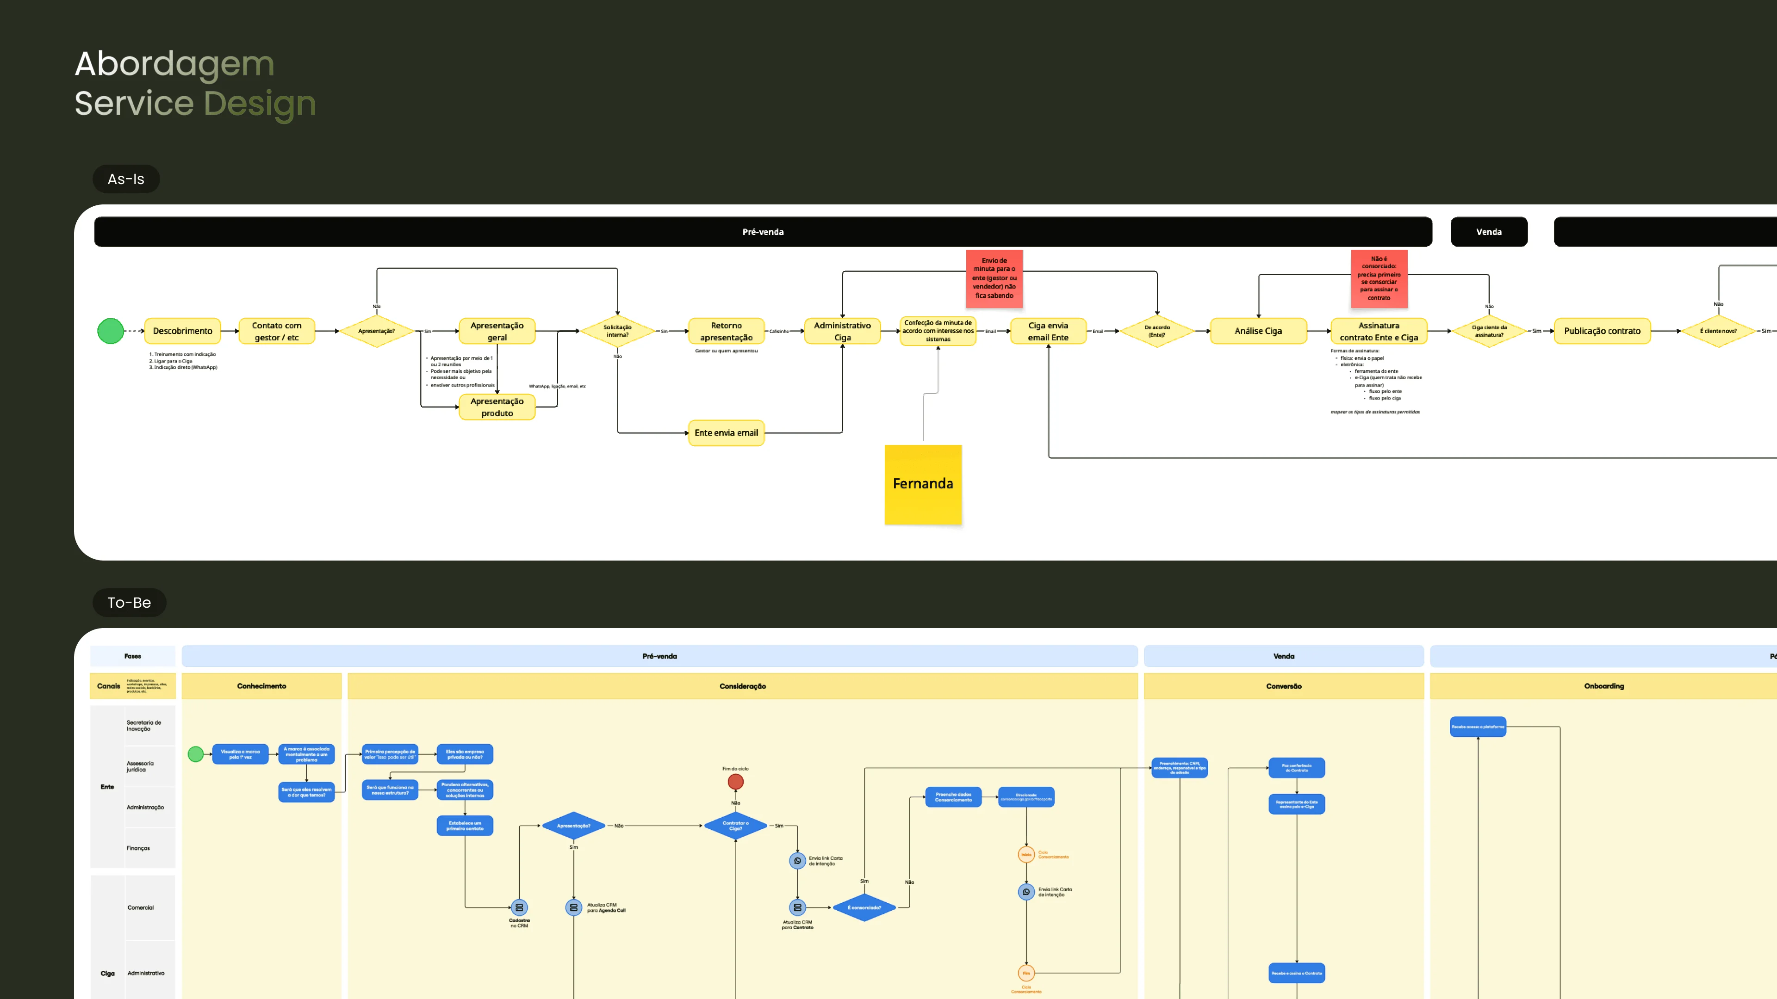Select the Será que eles resolvem node

point(306,792)
